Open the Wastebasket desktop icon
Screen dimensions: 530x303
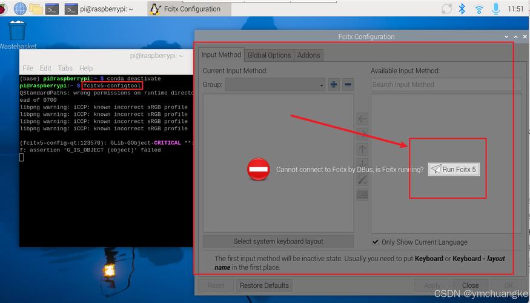click(17, 35)
